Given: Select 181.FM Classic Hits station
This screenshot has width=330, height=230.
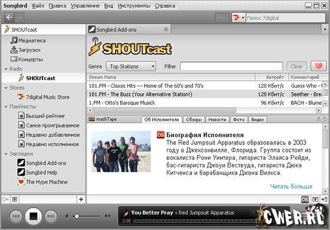Looking at the screenshot, I should coord(204,86).
